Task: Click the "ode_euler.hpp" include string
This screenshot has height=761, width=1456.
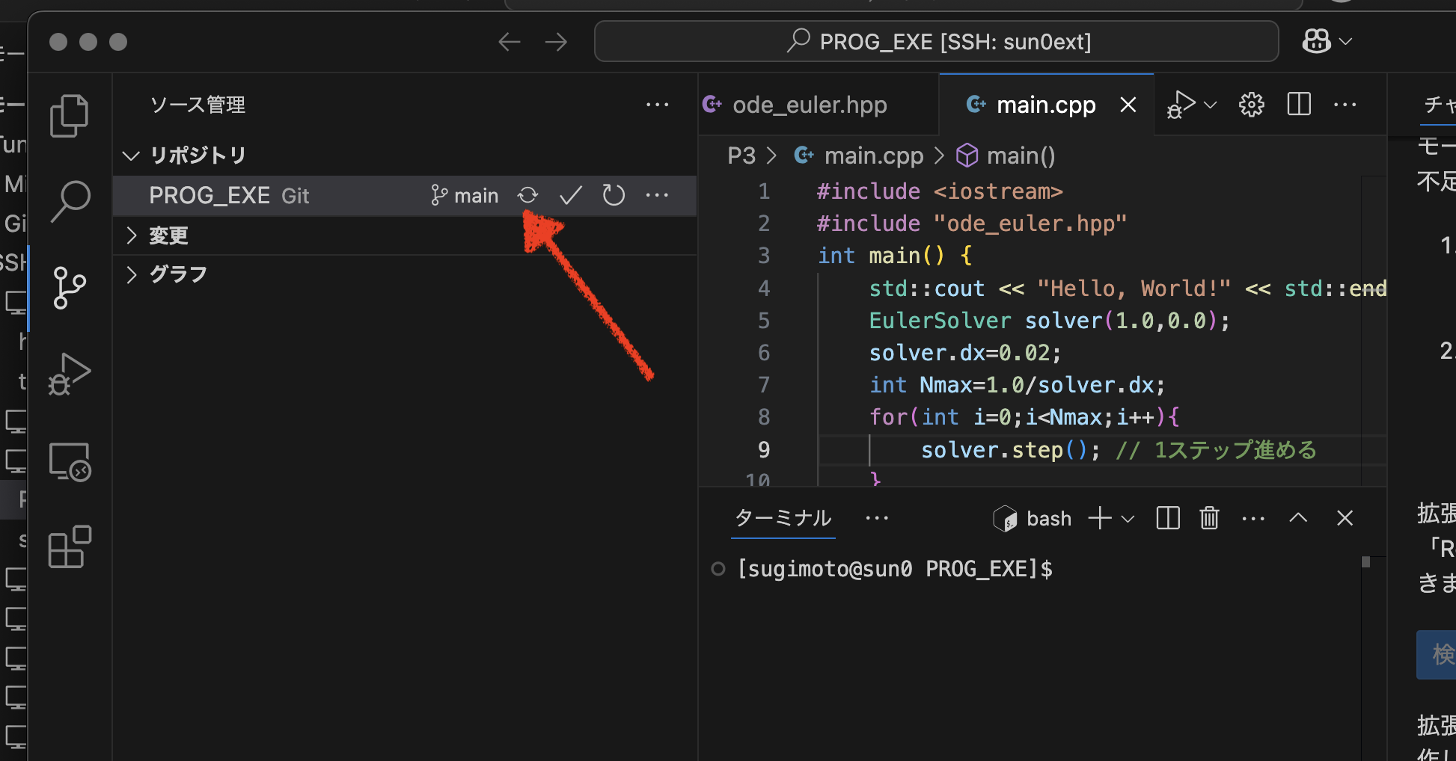Action: [x=1030, y=224]
